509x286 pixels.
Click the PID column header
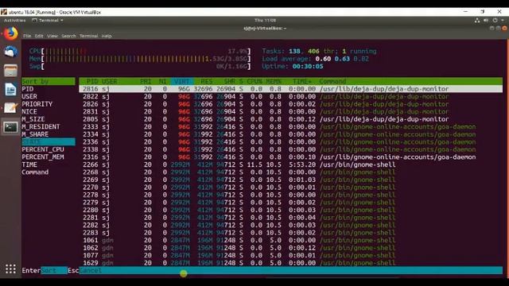coord(92,81)
